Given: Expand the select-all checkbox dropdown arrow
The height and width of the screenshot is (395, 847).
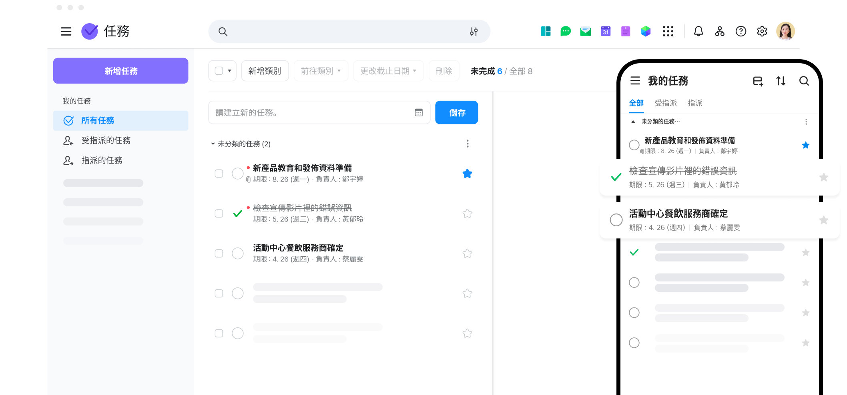Looking at the screenshot, I should tap(229, 71).
